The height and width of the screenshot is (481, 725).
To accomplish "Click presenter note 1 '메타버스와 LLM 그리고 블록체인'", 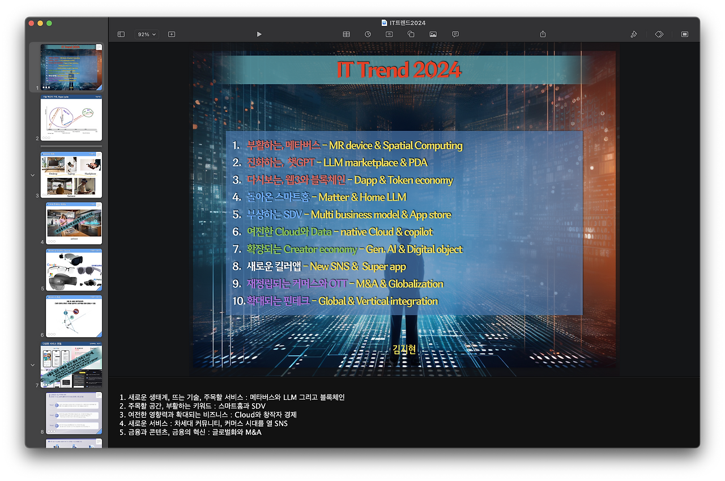I will tap(297, 397).
